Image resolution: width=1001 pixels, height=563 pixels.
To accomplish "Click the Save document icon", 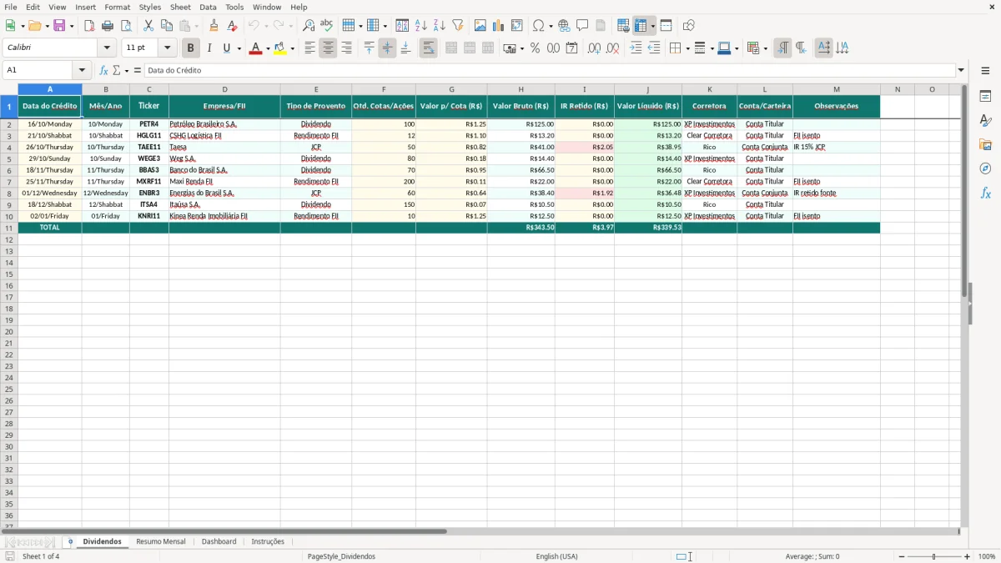I will (59, 26).
